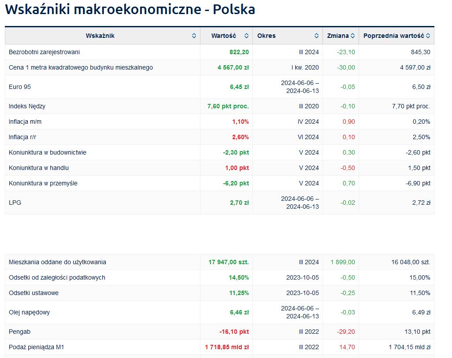452x358 pixels.
Task: Click the Olej napędowy indicator
Action: coord(29,312)
